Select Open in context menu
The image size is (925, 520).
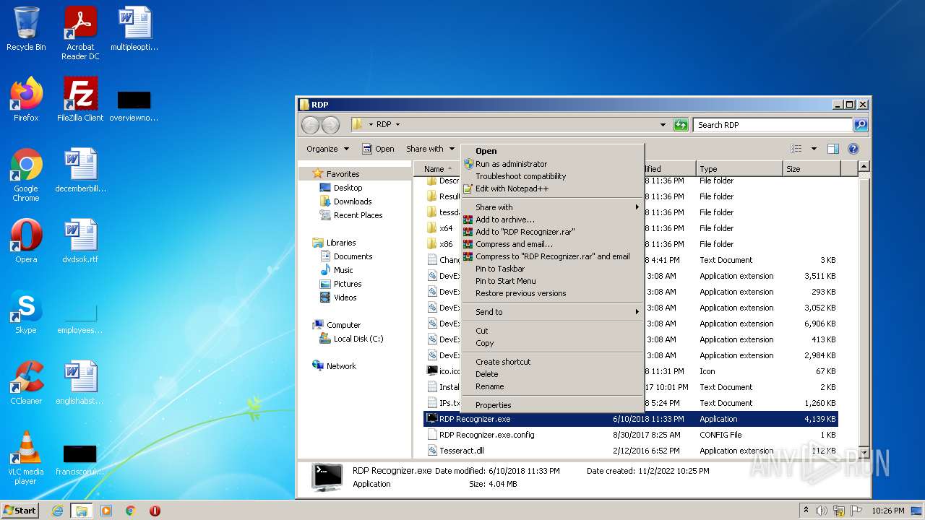pyautogui.click(x=552, y=151)
